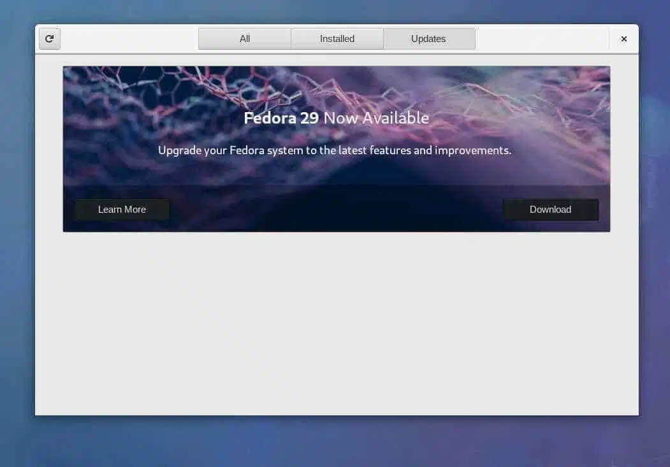
Task: Click the Fedora 29 Now Available heading
Action: (x=337, y=119)
